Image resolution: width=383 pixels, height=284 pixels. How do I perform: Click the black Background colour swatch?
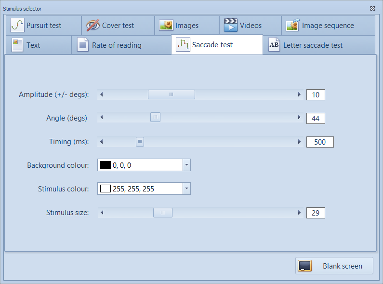pyautogui.click(x=105, y=165)
